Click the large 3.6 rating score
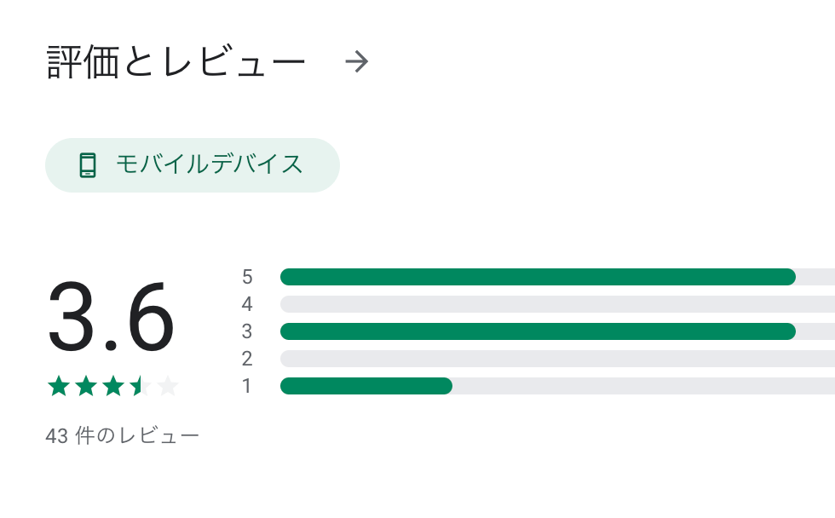 tap(111, 317)
